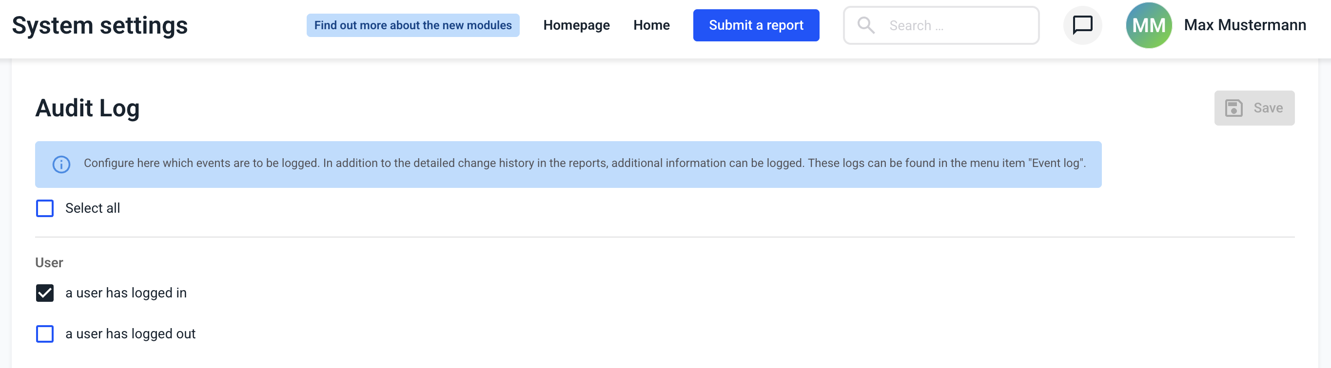This screenshot has height=368, width=1331.
Task: Click the blue info banner text
Action: coord(585,164)
